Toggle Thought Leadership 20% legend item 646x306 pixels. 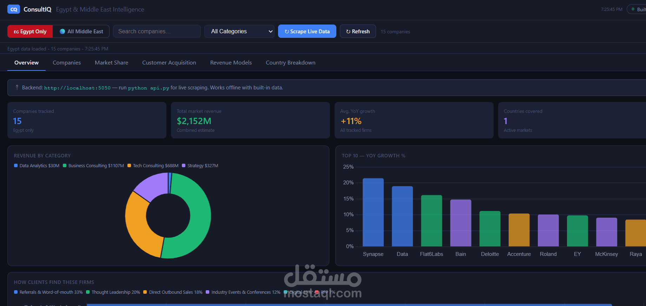tap(113, 292)
